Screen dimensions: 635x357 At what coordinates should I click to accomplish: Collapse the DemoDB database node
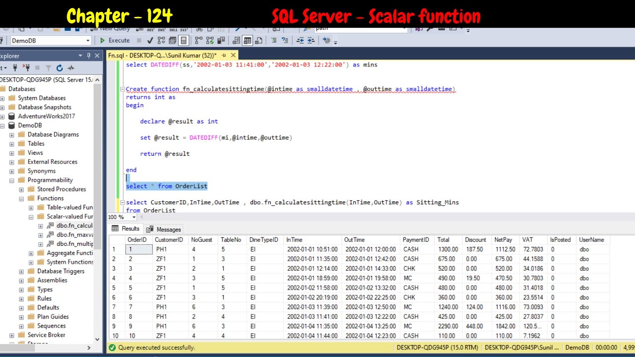click(2, 125)
